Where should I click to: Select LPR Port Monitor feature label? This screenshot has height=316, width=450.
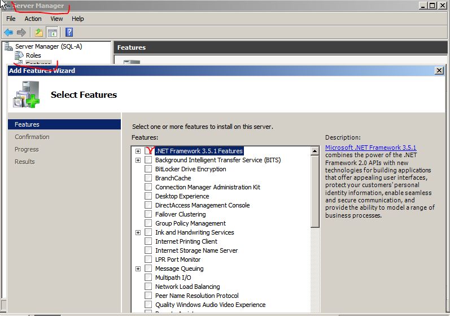178,259
